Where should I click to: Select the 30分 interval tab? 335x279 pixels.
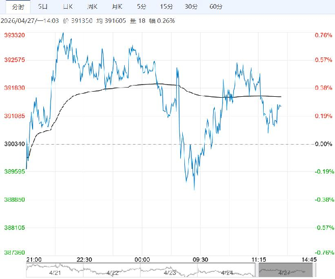coord(191,7)
